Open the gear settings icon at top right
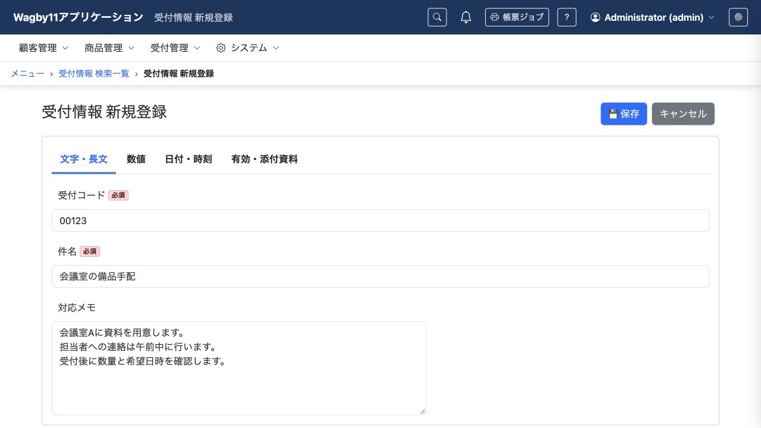 738,17
